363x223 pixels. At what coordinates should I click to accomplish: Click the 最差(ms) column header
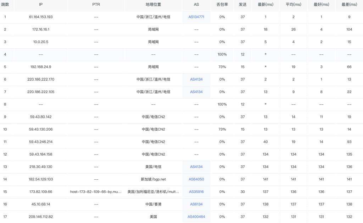click(349, 5)
